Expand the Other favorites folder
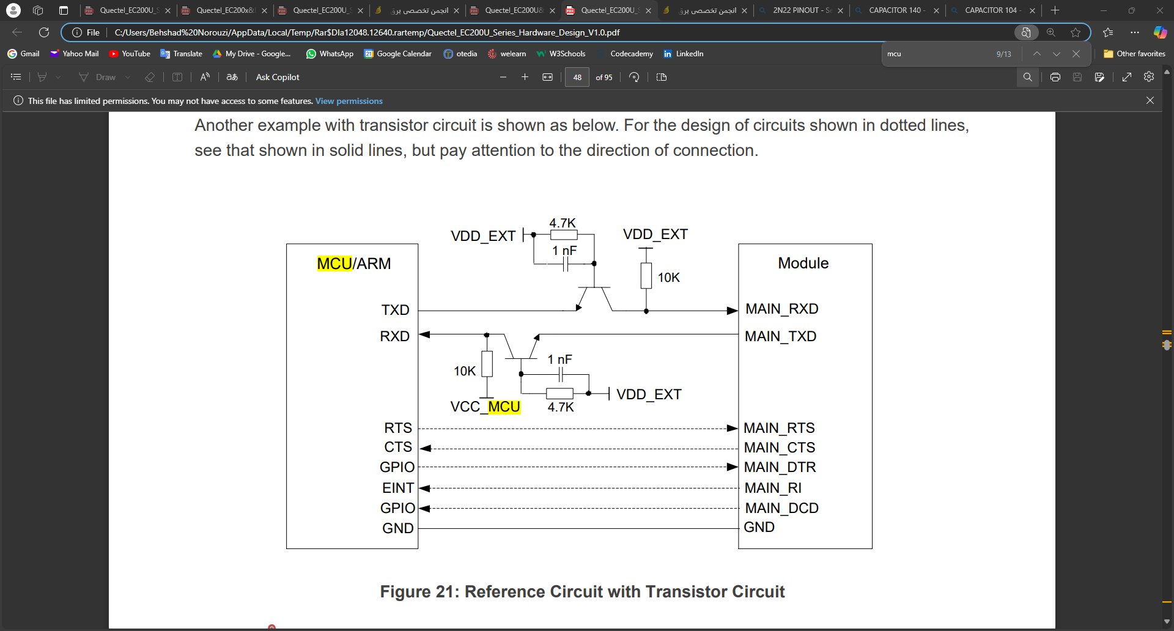Screen dimensions: 1174x631 point(1134,54)
